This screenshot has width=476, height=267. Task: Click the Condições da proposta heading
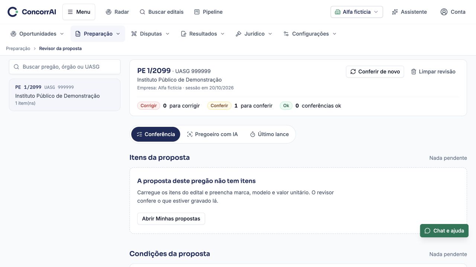[x=170, y=254]
